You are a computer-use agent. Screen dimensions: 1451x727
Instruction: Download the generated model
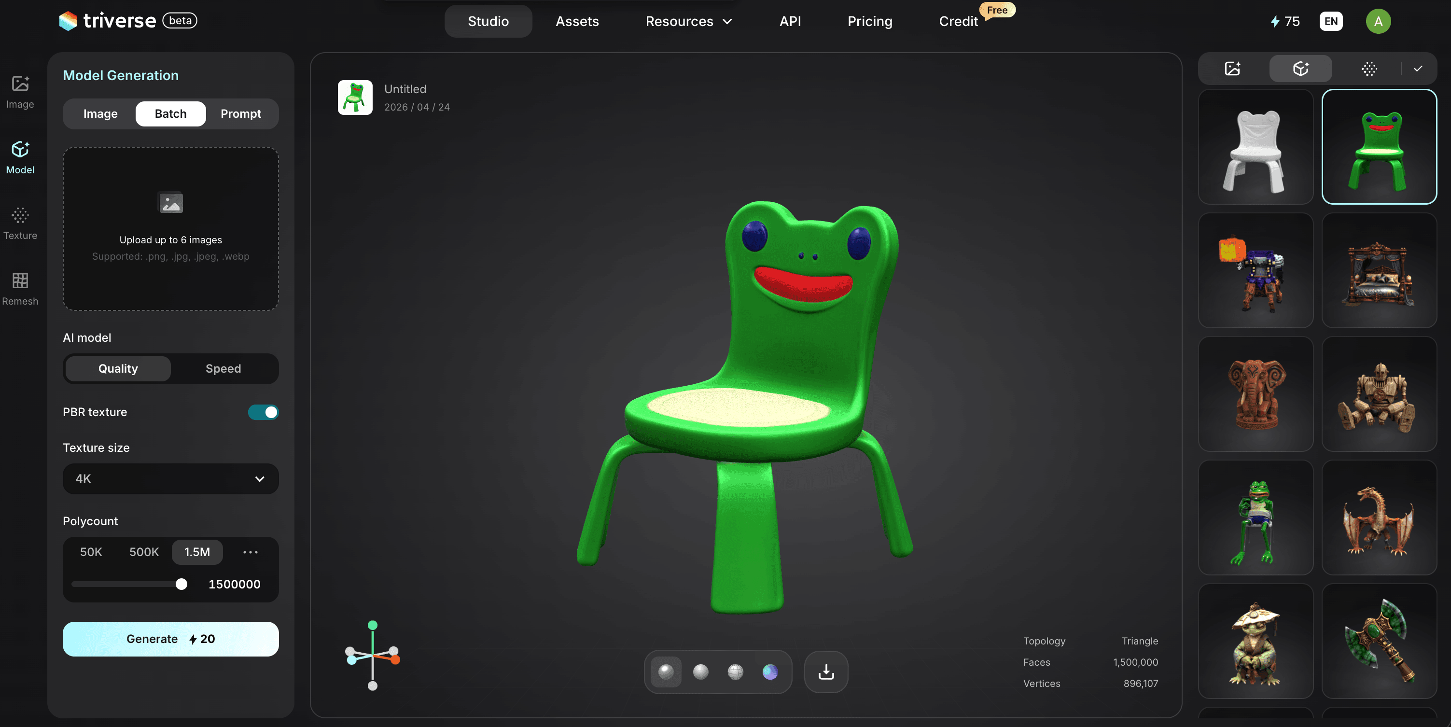(x=826, y=672)
